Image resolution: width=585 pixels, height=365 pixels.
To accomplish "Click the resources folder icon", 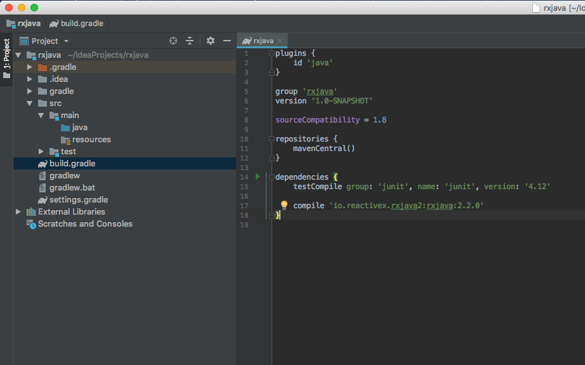I will pos(65,140).
